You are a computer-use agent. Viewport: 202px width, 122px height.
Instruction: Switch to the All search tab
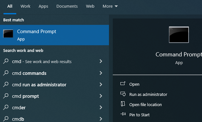10,6
